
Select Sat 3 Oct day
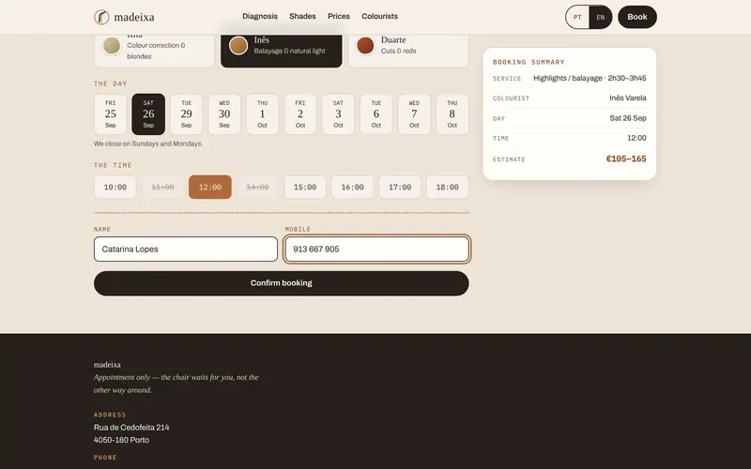coord(338,113)
